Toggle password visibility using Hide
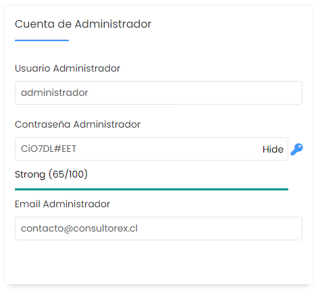This screenshot has height=293, width=320. [273, 149]
